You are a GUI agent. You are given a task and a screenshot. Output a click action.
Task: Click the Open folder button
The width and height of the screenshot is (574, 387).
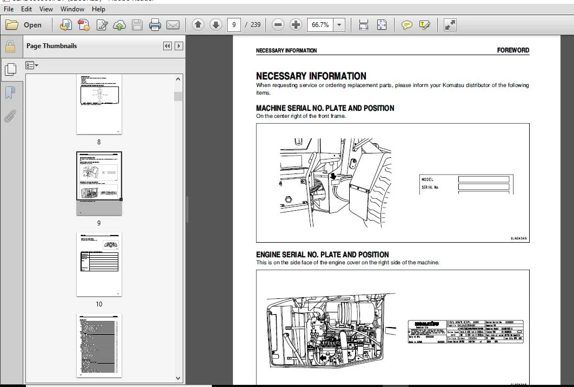23,25
